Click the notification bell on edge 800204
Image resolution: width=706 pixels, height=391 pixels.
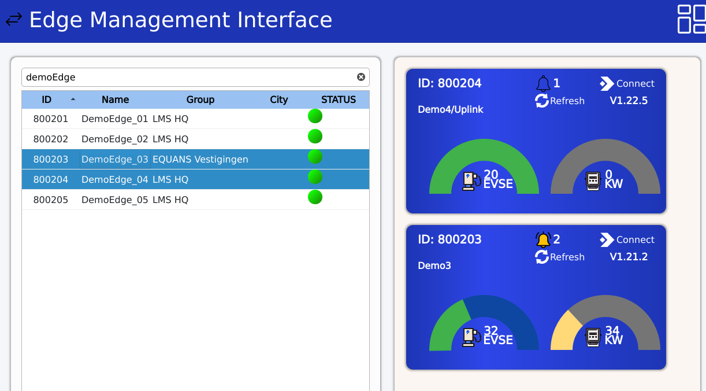click(x=543, y=82)
